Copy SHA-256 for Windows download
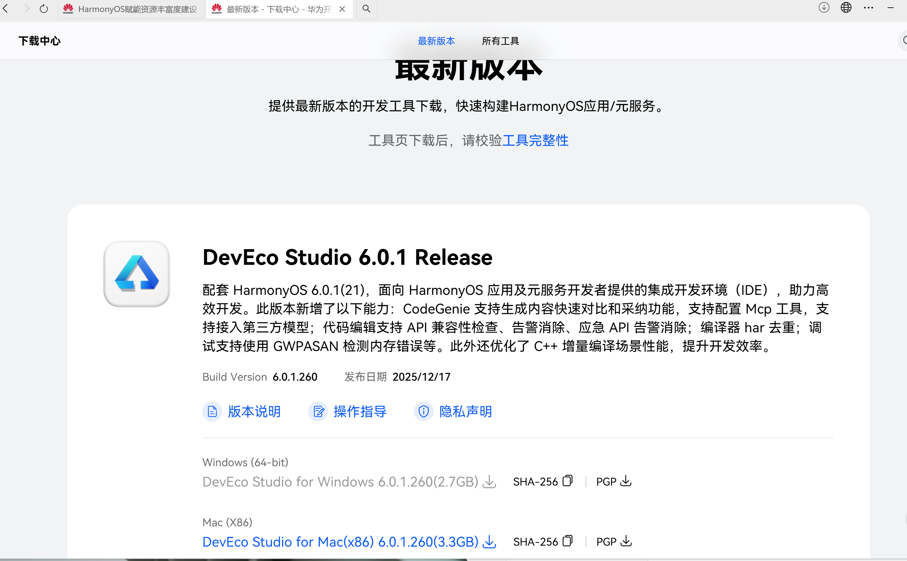 (568, 481)
